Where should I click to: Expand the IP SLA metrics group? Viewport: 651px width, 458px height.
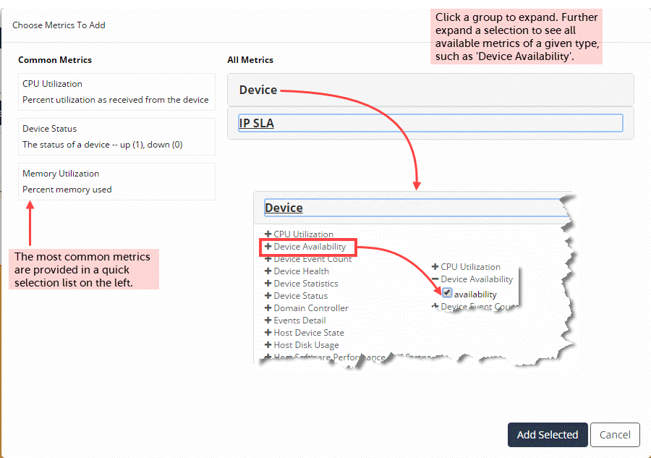pos(257,123)
